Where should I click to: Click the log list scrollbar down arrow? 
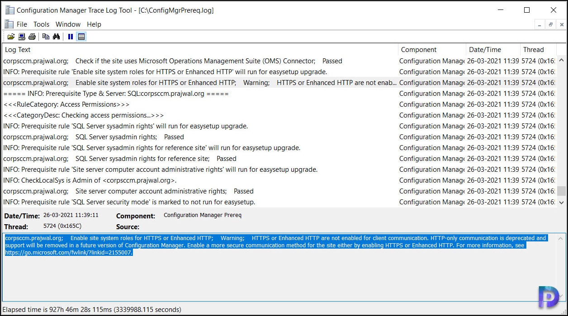click(x=561, y=203)
